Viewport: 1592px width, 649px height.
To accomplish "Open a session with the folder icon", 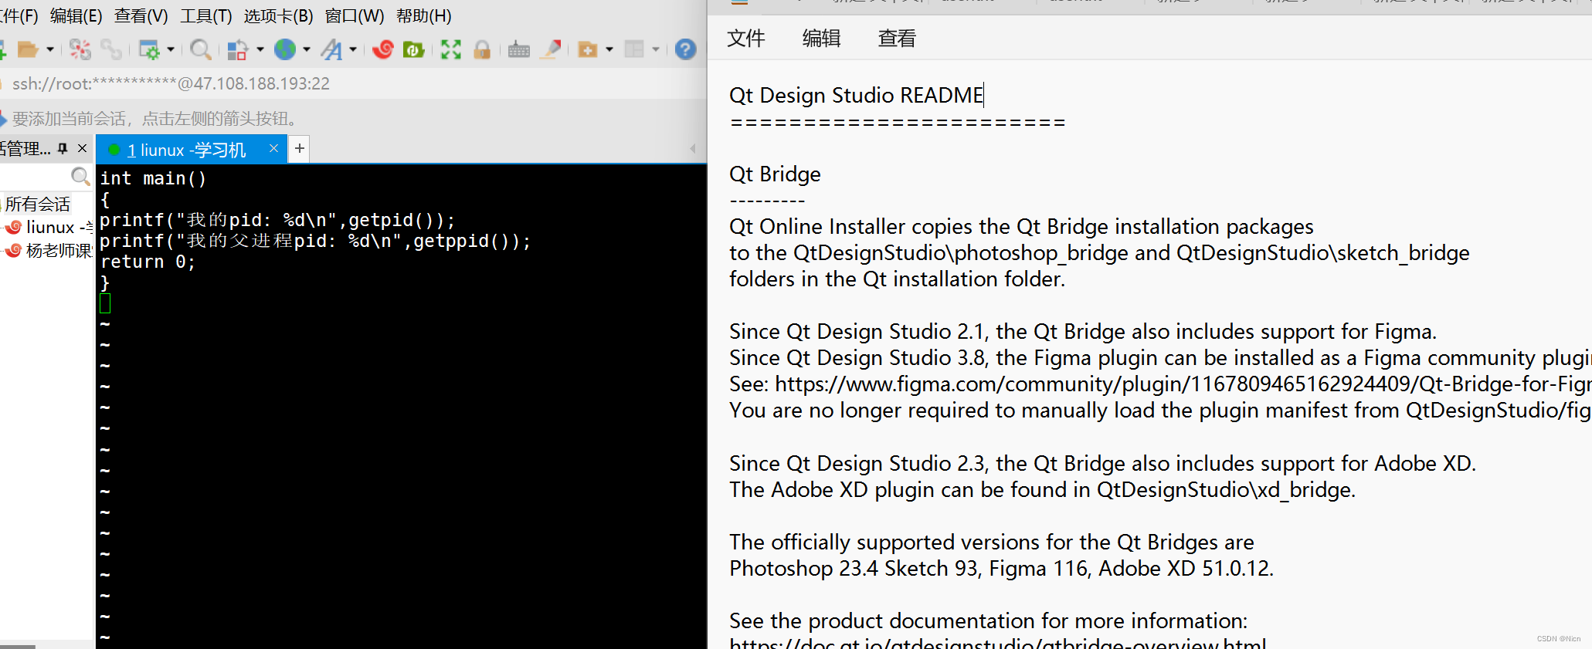I will [x=28, y=49].
